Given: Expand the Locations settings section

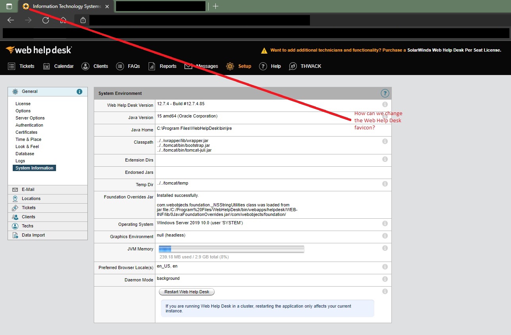Looking at the screenshot, I should click(x=48, y=199).
